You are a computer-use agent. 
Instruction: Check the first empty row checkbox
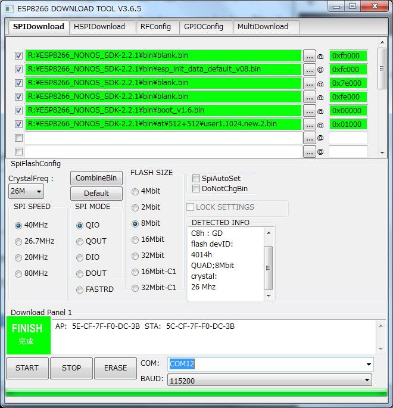coord(18,138)
